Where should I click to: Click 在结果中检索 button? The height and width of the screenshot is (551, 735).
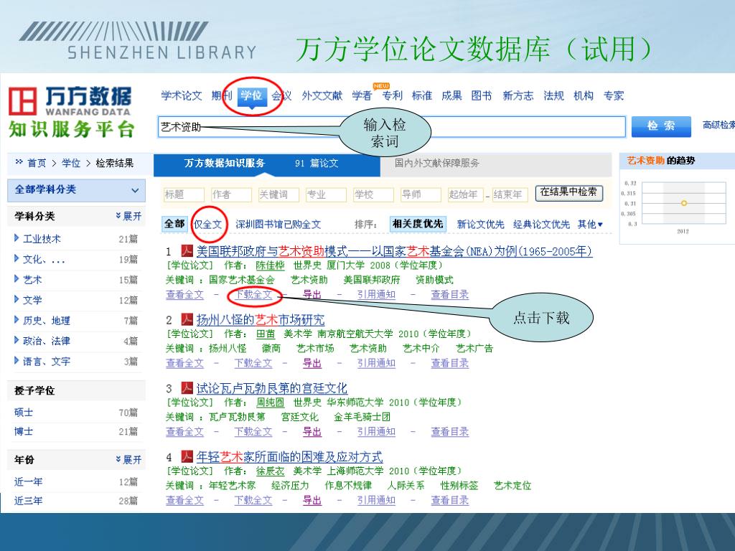click(568, 192)
